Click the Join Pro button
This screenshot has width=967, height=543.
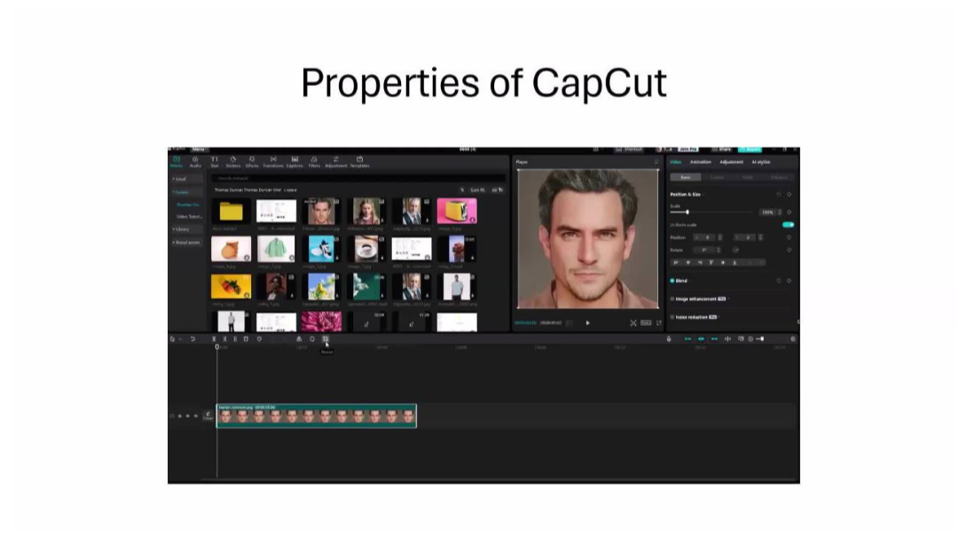(688, 150)
